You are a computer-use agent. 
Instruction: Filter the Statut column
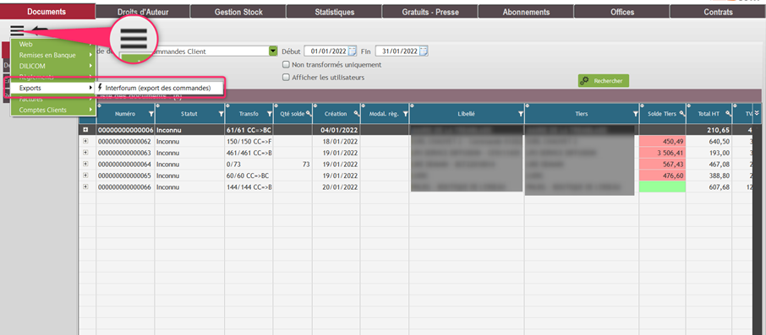pos(222,114)
